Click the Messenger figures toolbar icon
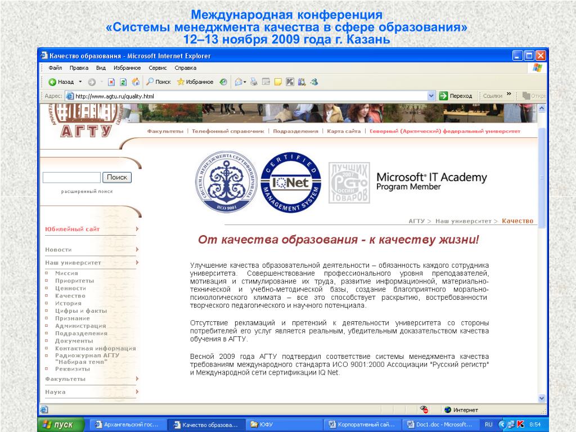This screenshot has height=432, width=576. click(314, 82)
